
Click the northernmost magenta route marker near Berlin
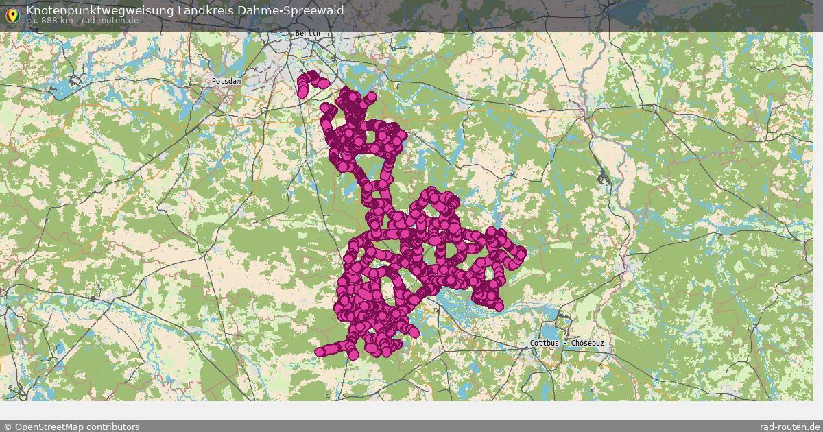pos(312,75)
